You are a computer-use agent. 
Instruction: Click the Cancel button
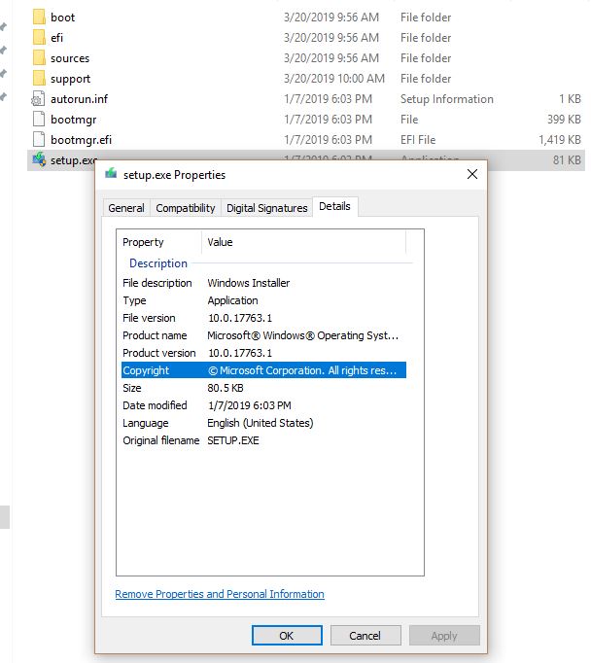[x=365, y=635]
